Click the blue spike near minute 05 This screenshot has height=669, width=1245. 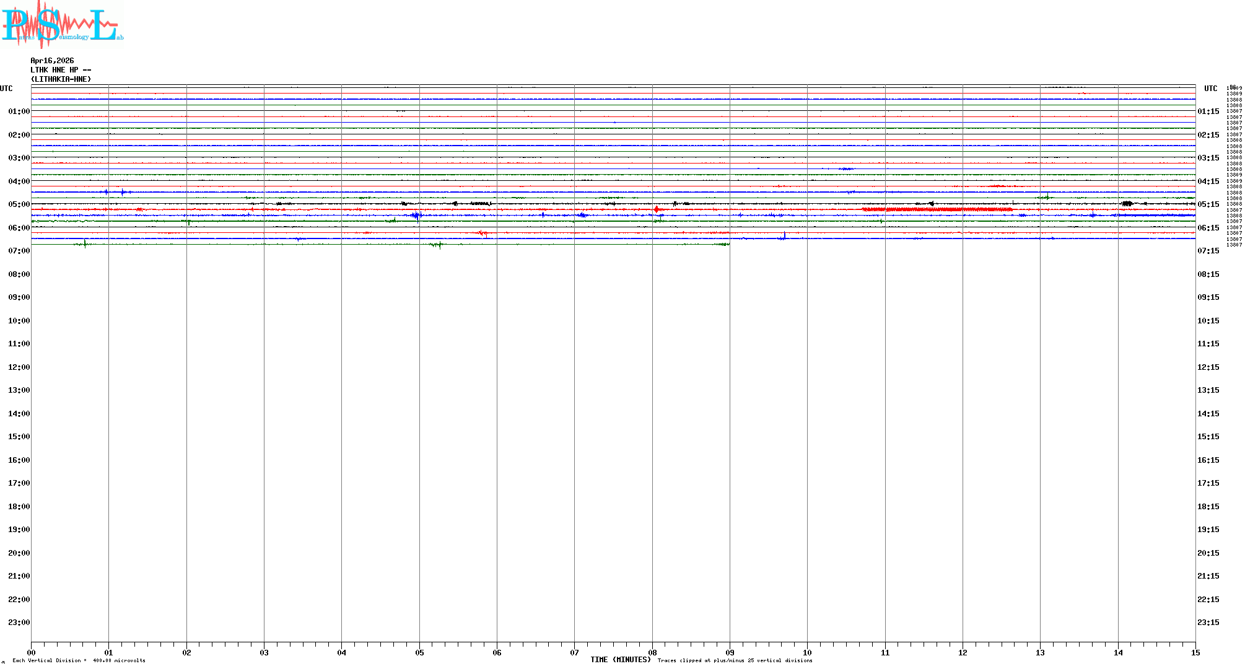417,216
